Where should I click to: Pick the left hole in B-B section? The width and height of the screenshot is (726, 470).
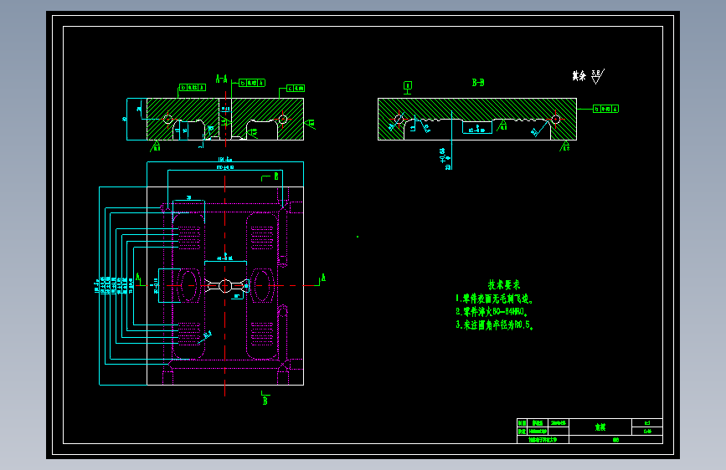pos(399,120)
